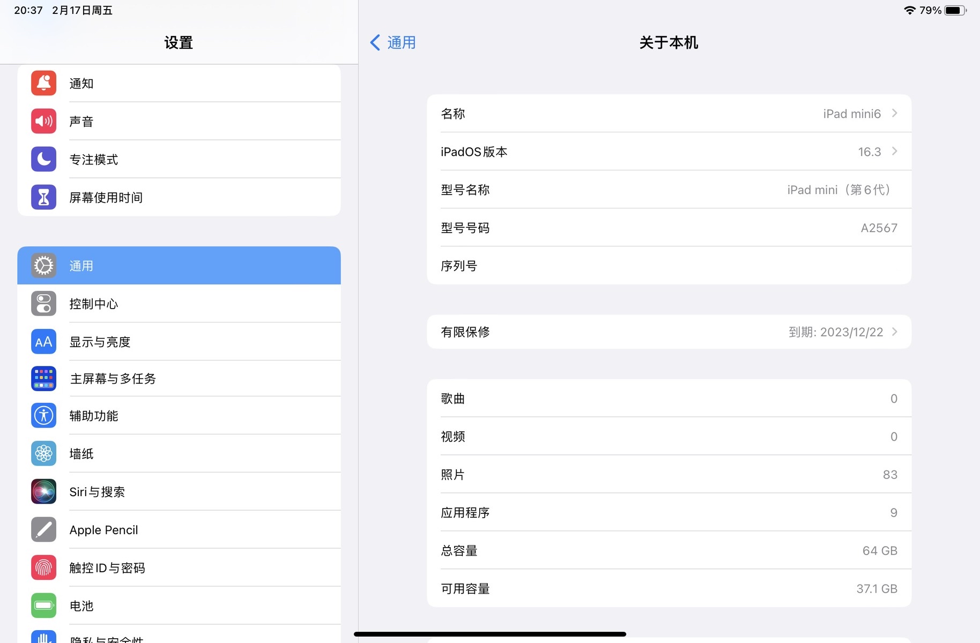Viewport: 980px width, 643px height.
Task: Open 触控ID与密码 settings
Action: (x=179, y=567)
